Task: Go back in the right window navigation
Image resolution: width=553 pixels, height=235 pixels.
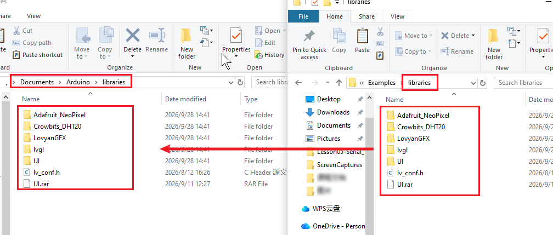Action: (298, 83)
